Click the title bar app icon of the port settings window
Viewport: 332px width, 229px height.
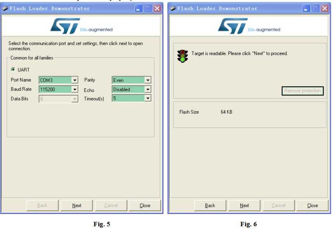[x=5, y=8]
